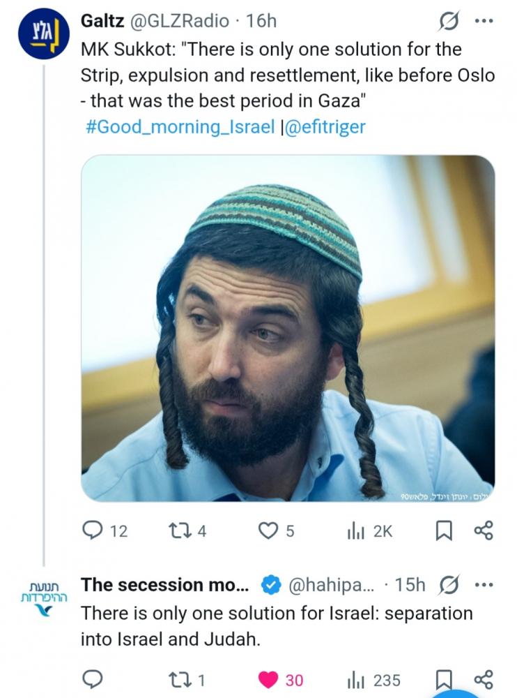Image resolution: width=517 pixels, height=698 pixels.
Task: Bookmark the Galtz tweet
Action: click(443, 531)
